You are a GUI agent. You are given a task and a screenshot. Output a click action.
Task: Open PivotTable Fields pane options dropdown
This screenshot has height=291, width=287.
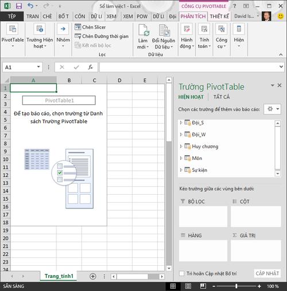tap(273, 85)
